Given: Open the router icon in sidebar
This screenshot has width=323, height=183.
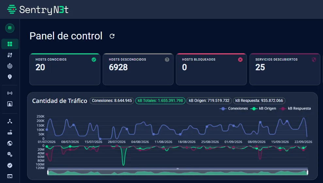Looking at the screenshot, I should pos(10,132).
